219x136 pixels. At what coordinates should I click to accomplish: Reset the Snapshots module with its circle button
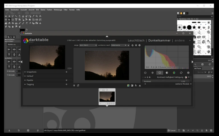[66, 72]
